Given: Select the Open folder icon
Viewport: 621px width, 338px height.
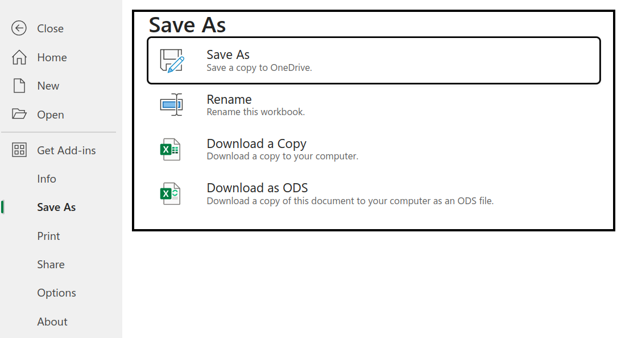Looking at the screenshot, I should pos(19,114).
